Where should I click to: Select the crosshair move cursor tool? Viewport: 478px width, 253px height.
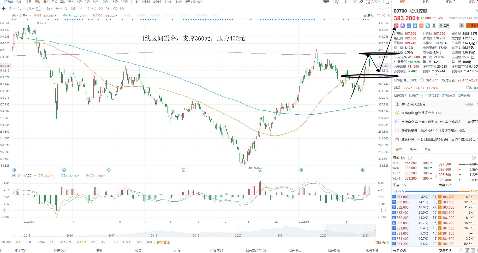pyautogui.click(x=3, y=9)
